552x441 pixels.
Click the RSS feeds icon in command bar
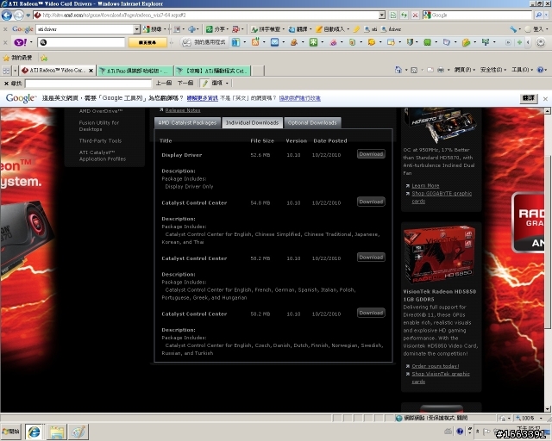pyautogui.click(x=414, y=70)
